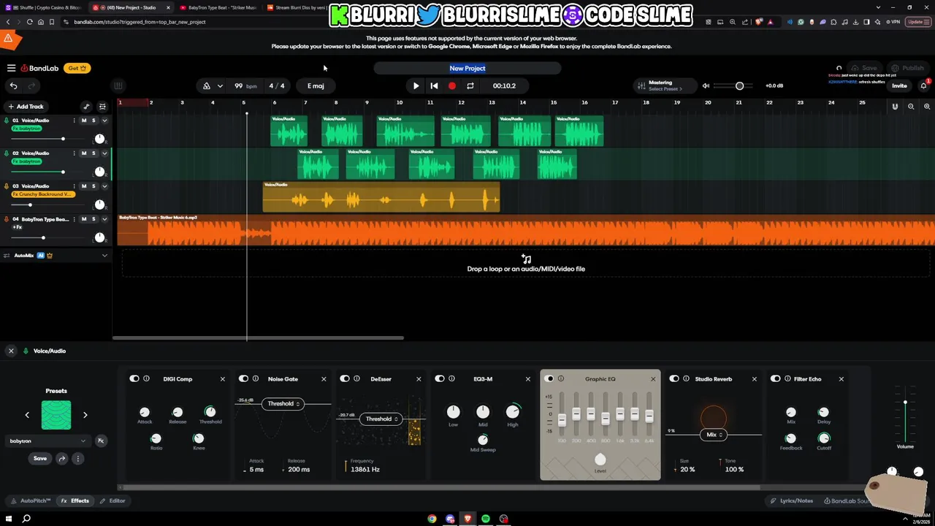Toggle the metronome icon
The height and width of the screenshot is (526, 935).
pyautogui.click(x=207, y=86)
